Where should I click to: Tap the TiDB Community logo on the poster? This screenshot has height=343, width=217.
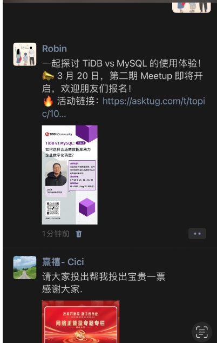point(58,134)
